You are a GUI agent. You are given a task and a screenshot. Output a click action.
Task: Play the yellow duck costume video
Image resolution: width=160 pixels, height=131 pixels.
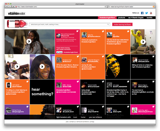coord(143,42)
